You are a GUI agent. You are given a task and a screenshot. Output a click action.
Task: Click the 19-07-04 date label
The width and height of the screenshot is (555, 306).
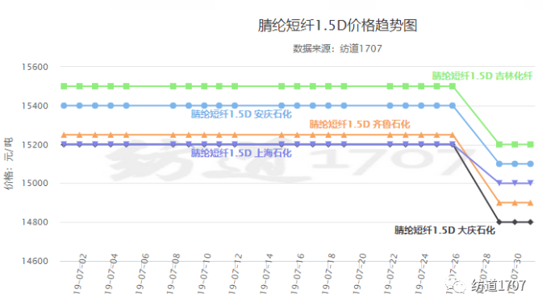click(111, 274)
